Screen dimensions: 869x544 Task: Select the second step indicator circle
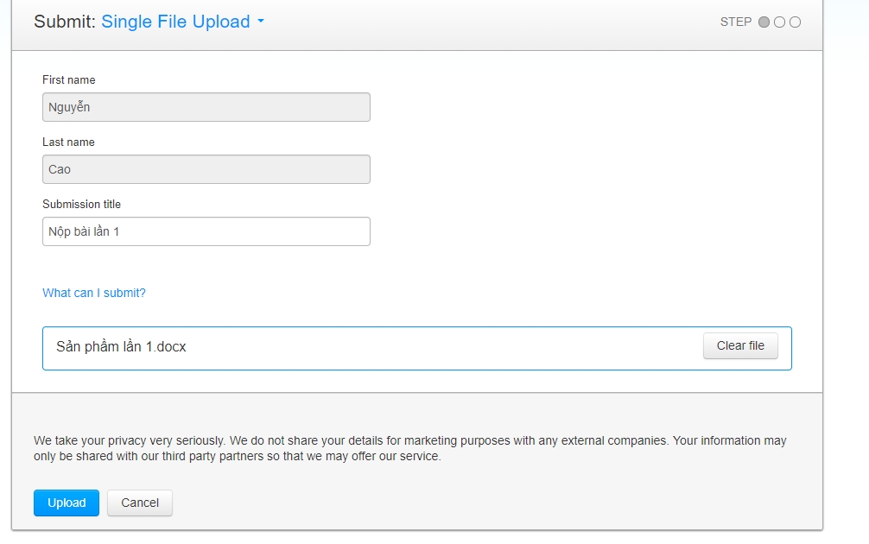click(779, 22)
